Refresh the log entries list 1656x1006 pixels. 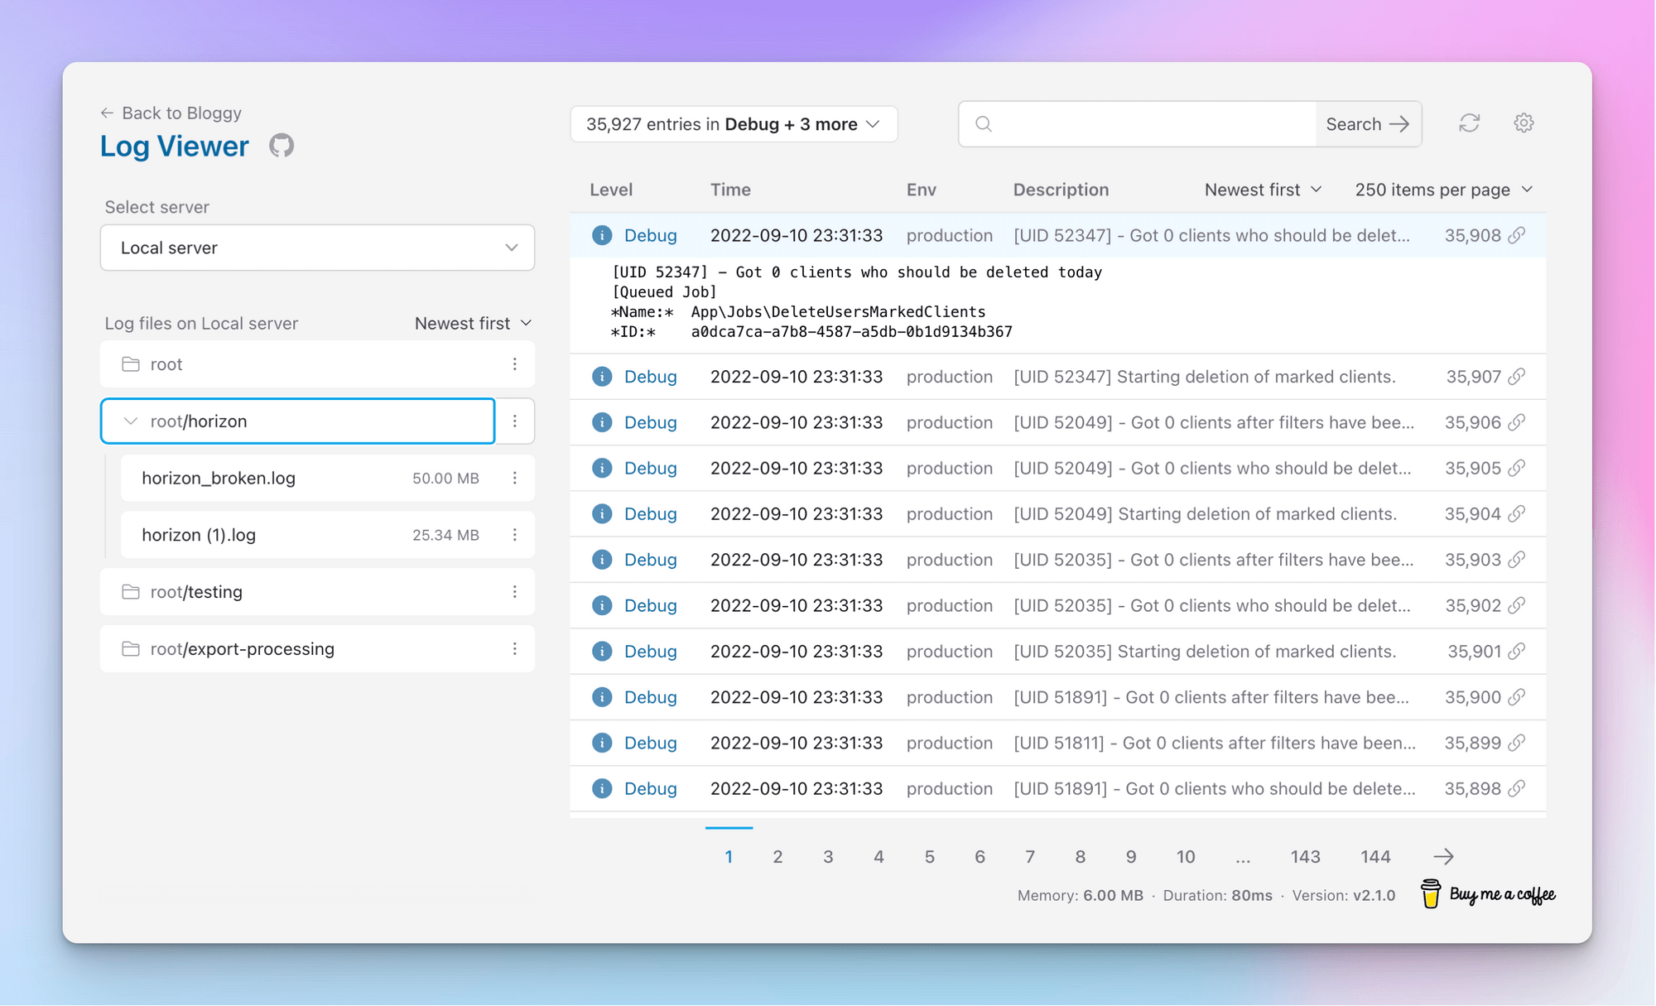coord(1470,123)
